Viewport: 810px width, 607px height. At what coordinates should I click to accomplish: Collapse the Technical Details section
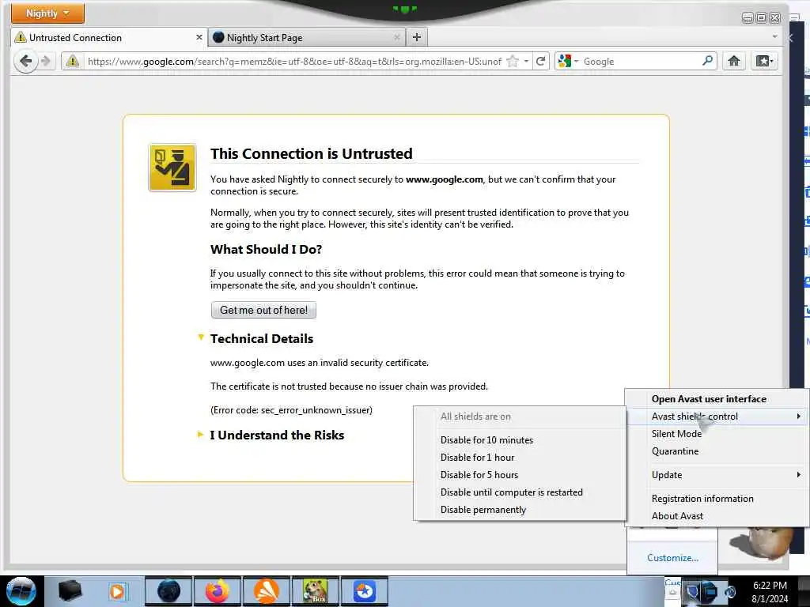(201, 337)
